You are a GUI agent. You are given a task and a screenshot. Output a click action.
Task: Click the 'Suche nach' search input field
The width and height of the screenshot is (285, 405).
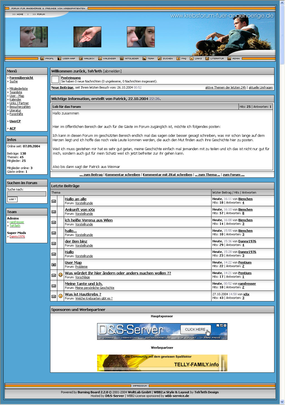pos(26,194)
